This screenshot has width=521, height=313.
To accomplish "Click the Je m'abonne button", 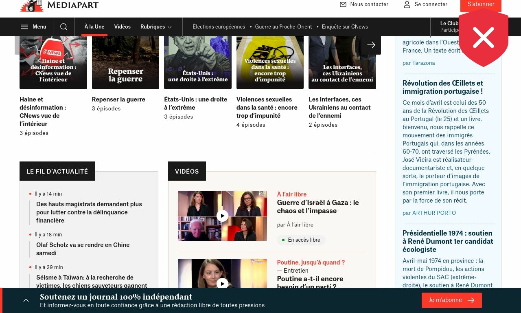I will [x=452, y=300].
